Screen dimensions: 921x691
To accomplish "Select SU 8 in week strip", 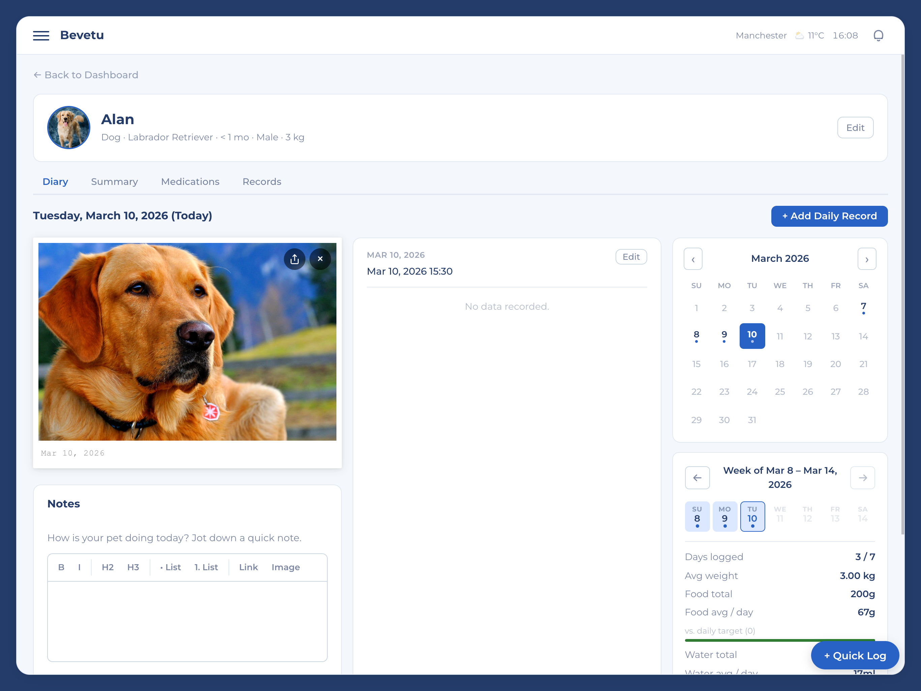I will (x=696, y=516).
